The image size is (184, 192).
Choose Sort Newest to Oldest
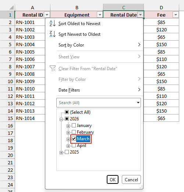[94, 34]
